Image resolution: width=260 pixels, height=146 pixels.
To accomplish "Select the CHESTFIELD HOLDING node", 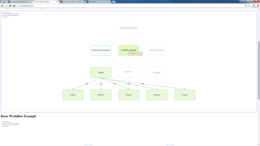I will tap(101, 50).
